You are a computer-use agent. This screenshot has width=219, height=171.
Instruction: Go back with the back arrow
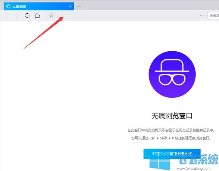7,15
